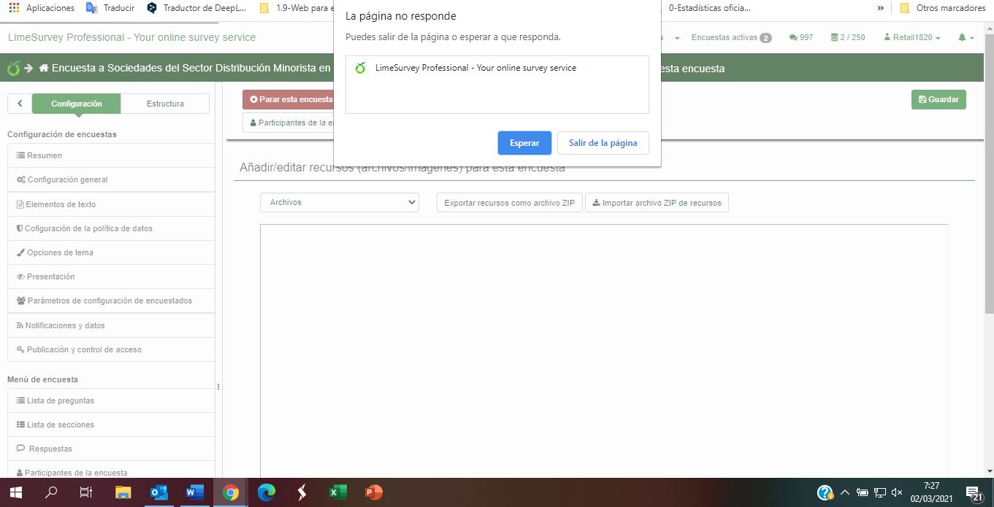Open Cofiguración de la política de datos
The width and height of the screenshot is (994, 507).
click(111, 228)
